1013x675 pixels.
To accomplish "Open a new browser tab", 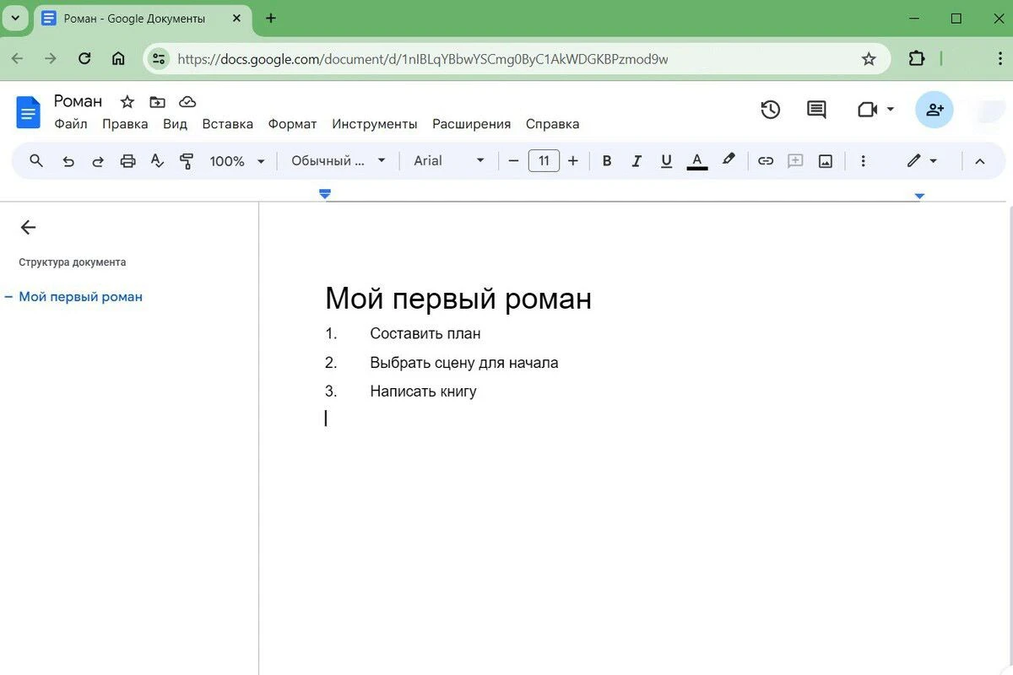I will 271,18.
